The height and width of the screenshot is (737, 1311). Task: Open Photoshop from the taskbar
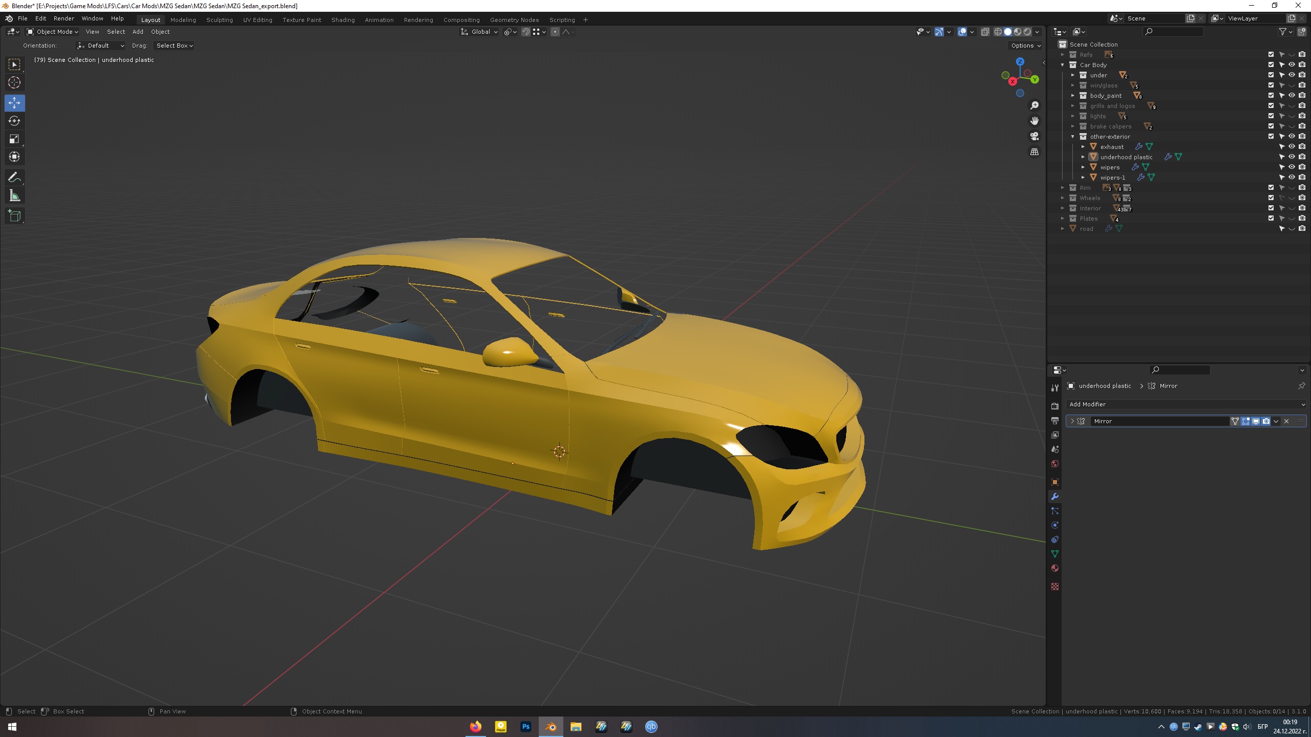(x=525, y=726)
